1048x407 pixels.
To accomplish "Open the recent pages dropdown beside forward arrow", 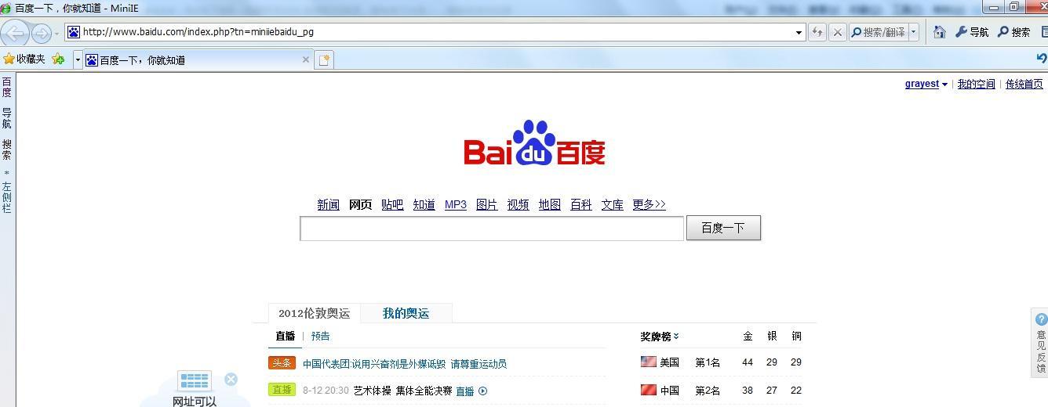I will pos(56,34).
